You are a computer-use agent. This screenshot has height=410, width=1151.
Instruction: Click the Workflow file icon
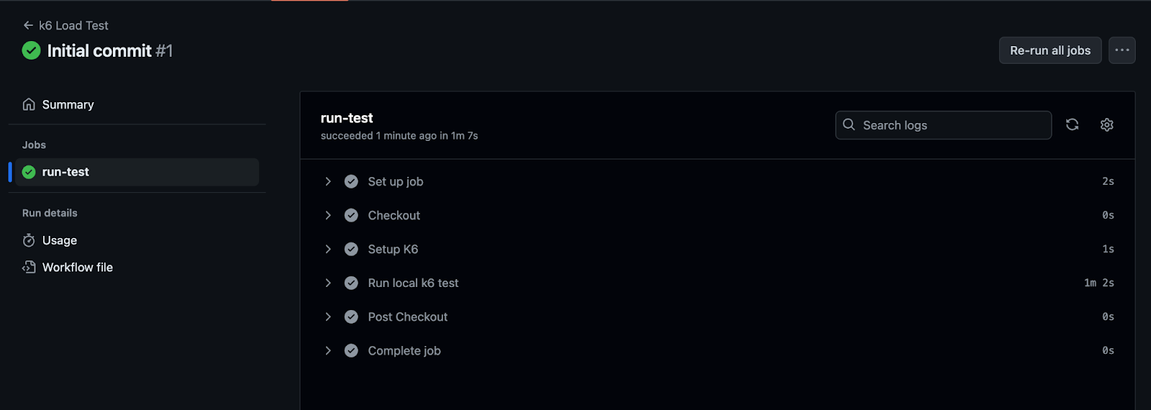29,267
